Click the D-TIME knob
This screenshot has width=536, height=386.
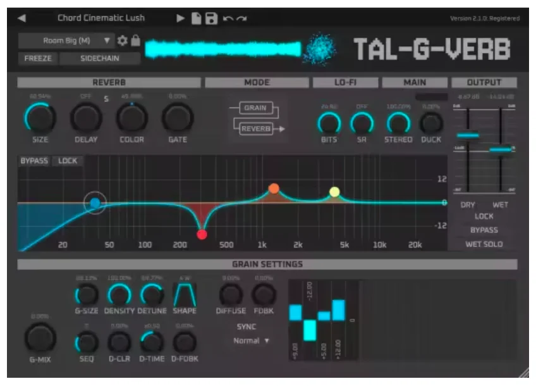[x=152, y=342]
